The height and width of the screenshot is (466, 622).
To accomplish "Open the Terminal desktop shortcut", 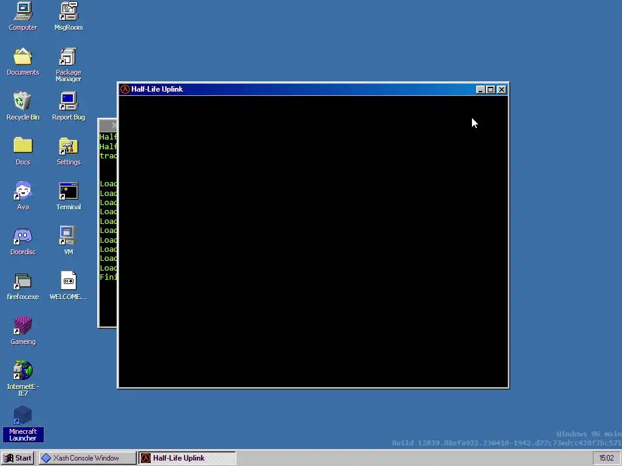I will coord(68,196).
